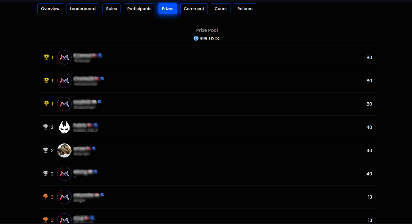
Task: Open the Referee tab
Action: (245, 9)
